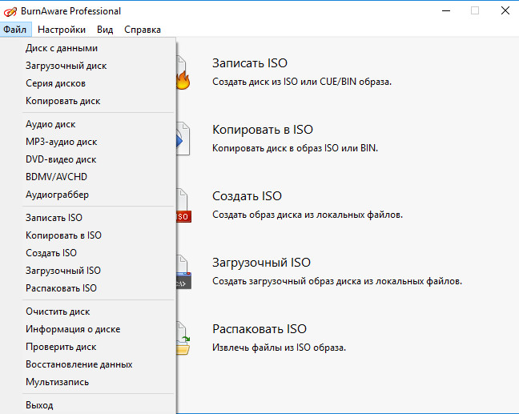Screen dimensions: 519x414
Task: Open the Вид menu
Action: (105, 30)
